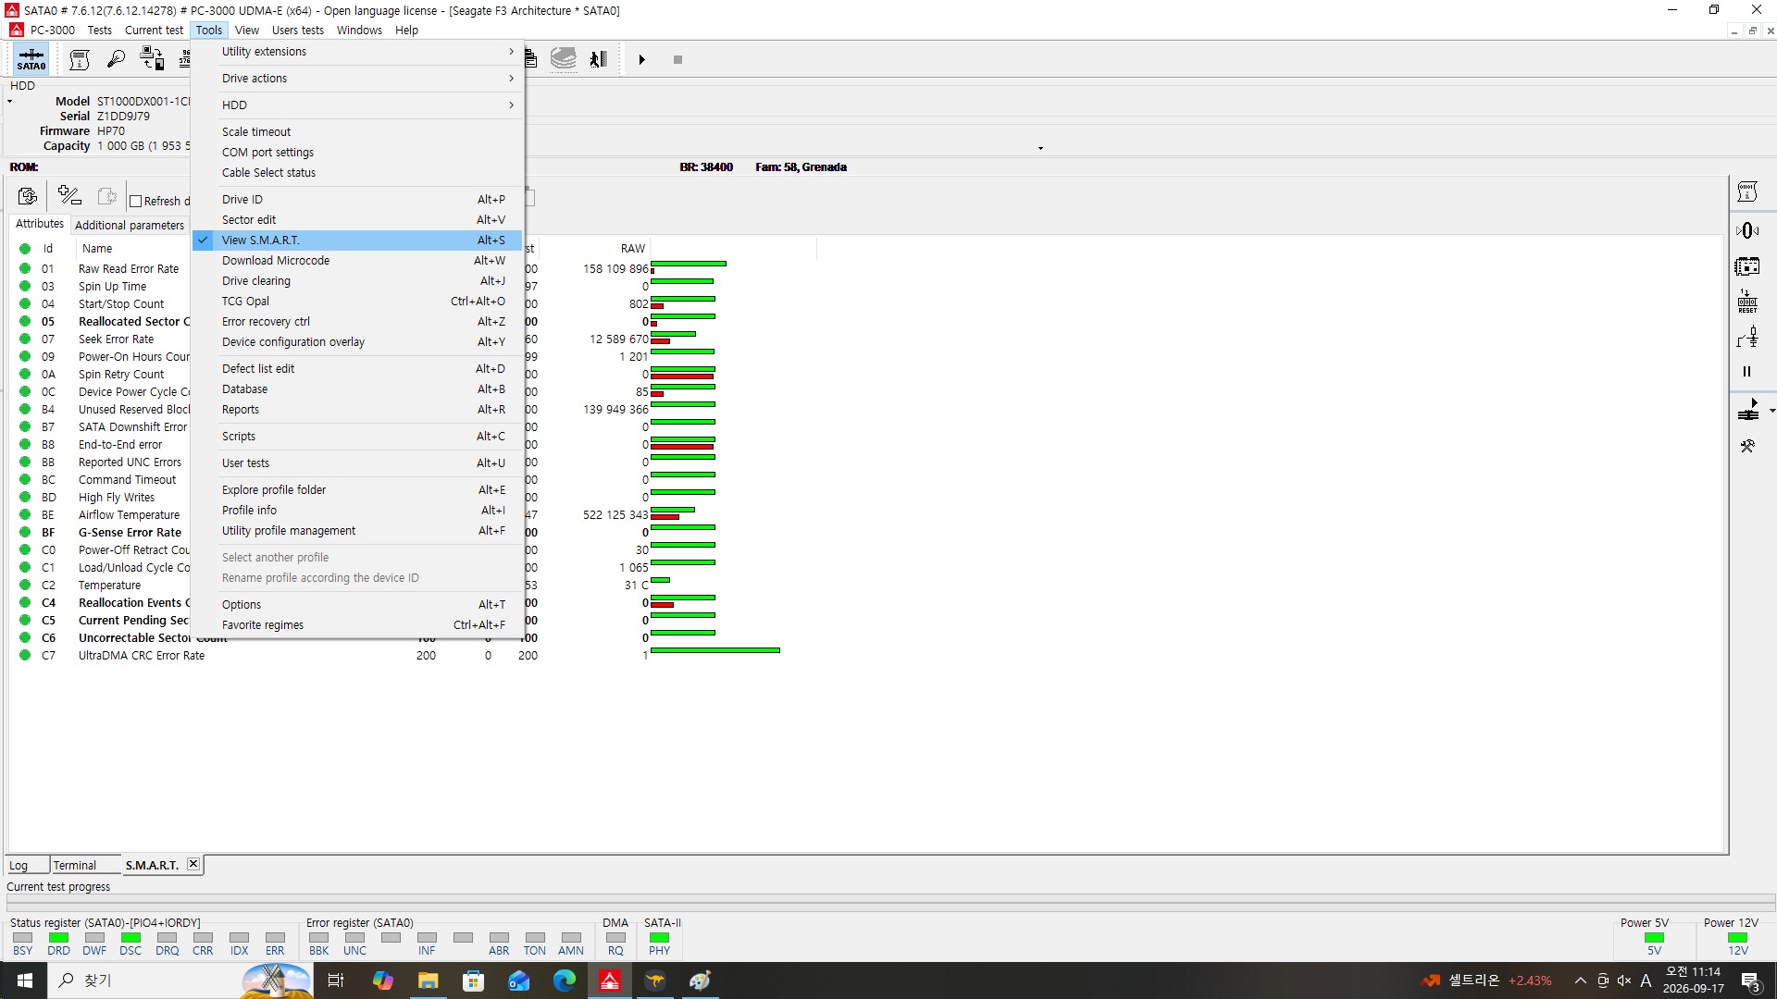Open the dropdown arrow beside spin-up icon
The height and width of the screenshot is (999, 1777).
(1771, 411)
